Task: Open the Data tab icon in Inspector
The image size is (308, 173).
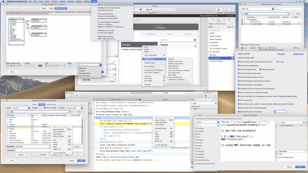Action: (x=229, y=19)
